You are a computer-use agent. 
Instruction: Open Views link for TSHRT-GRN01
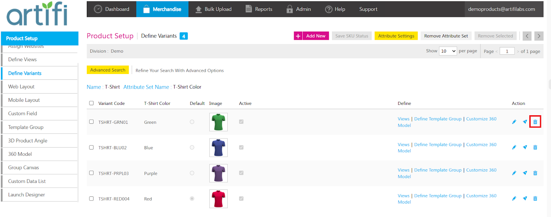click(404, 119)
